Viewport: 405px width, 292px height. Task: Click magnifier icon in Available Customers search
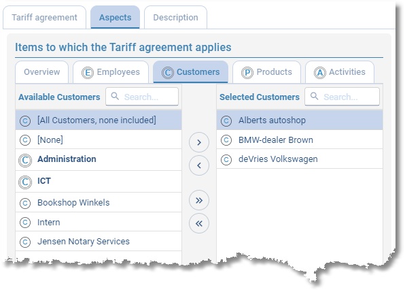(x=115, y=96)
